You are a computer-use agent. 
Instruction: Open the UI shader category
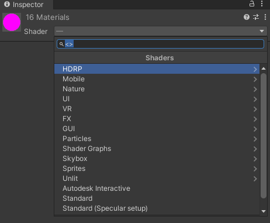tap(157, 99)
